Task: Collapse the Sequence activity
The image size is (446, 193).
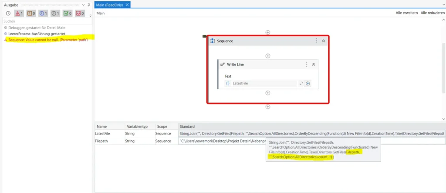Action: coord(324,41)
